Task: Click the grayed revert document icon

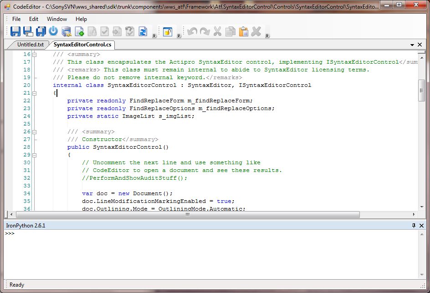Action: pos(130,31)
